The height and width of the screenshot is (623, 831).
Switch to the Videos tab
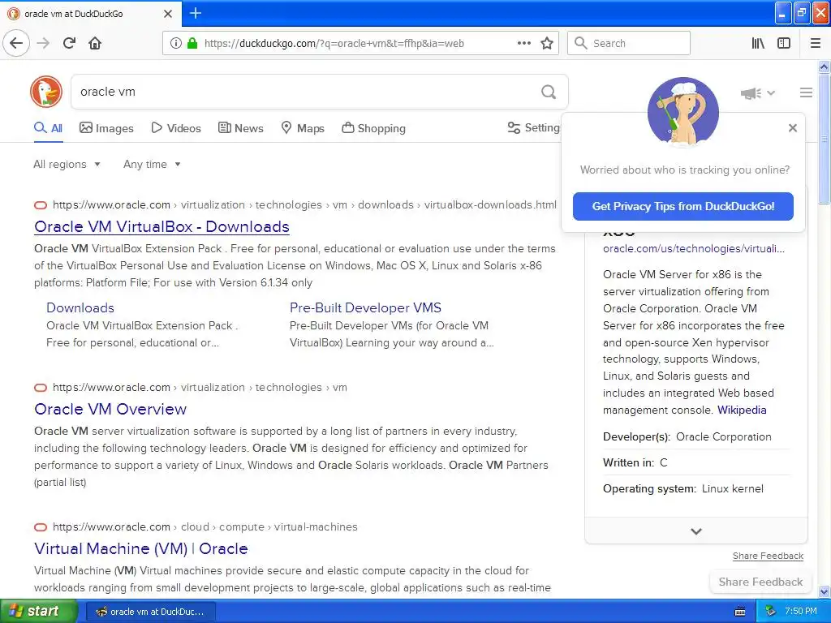176,128
